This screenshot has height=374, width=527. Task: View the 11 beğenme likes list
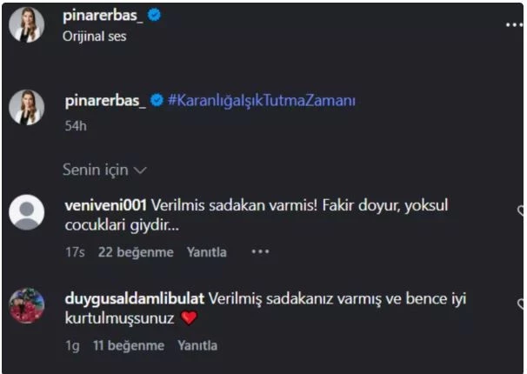tap(129, 345)
